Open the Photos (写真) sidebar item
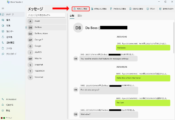This screenshot has width=175, height=120. [x=12, y=26]
